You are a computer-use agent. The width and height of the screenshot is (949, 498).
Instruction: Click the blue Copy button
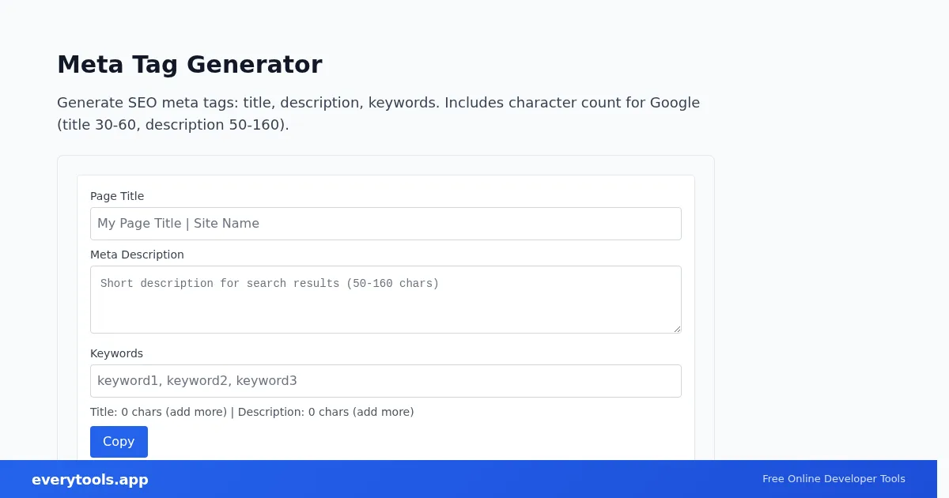click(119, 442)
